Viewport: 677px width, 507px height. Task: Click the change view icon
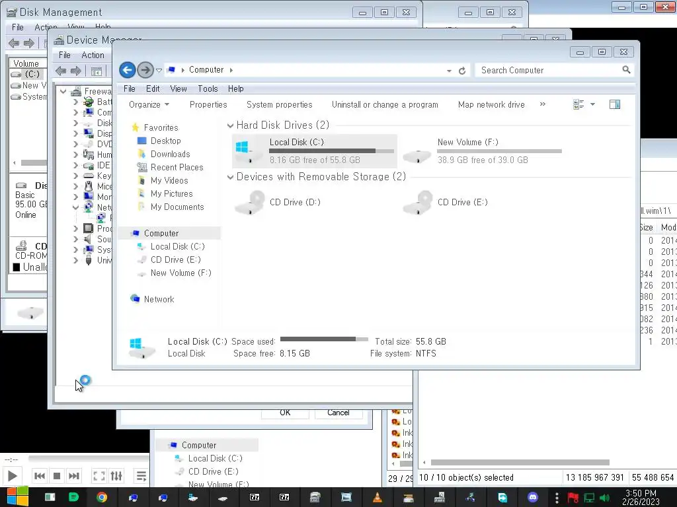point(578,104)
